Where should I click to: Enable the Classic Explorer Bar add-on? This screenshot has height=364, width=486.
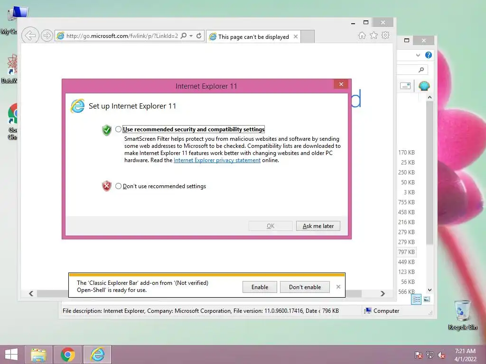[260, 287]
